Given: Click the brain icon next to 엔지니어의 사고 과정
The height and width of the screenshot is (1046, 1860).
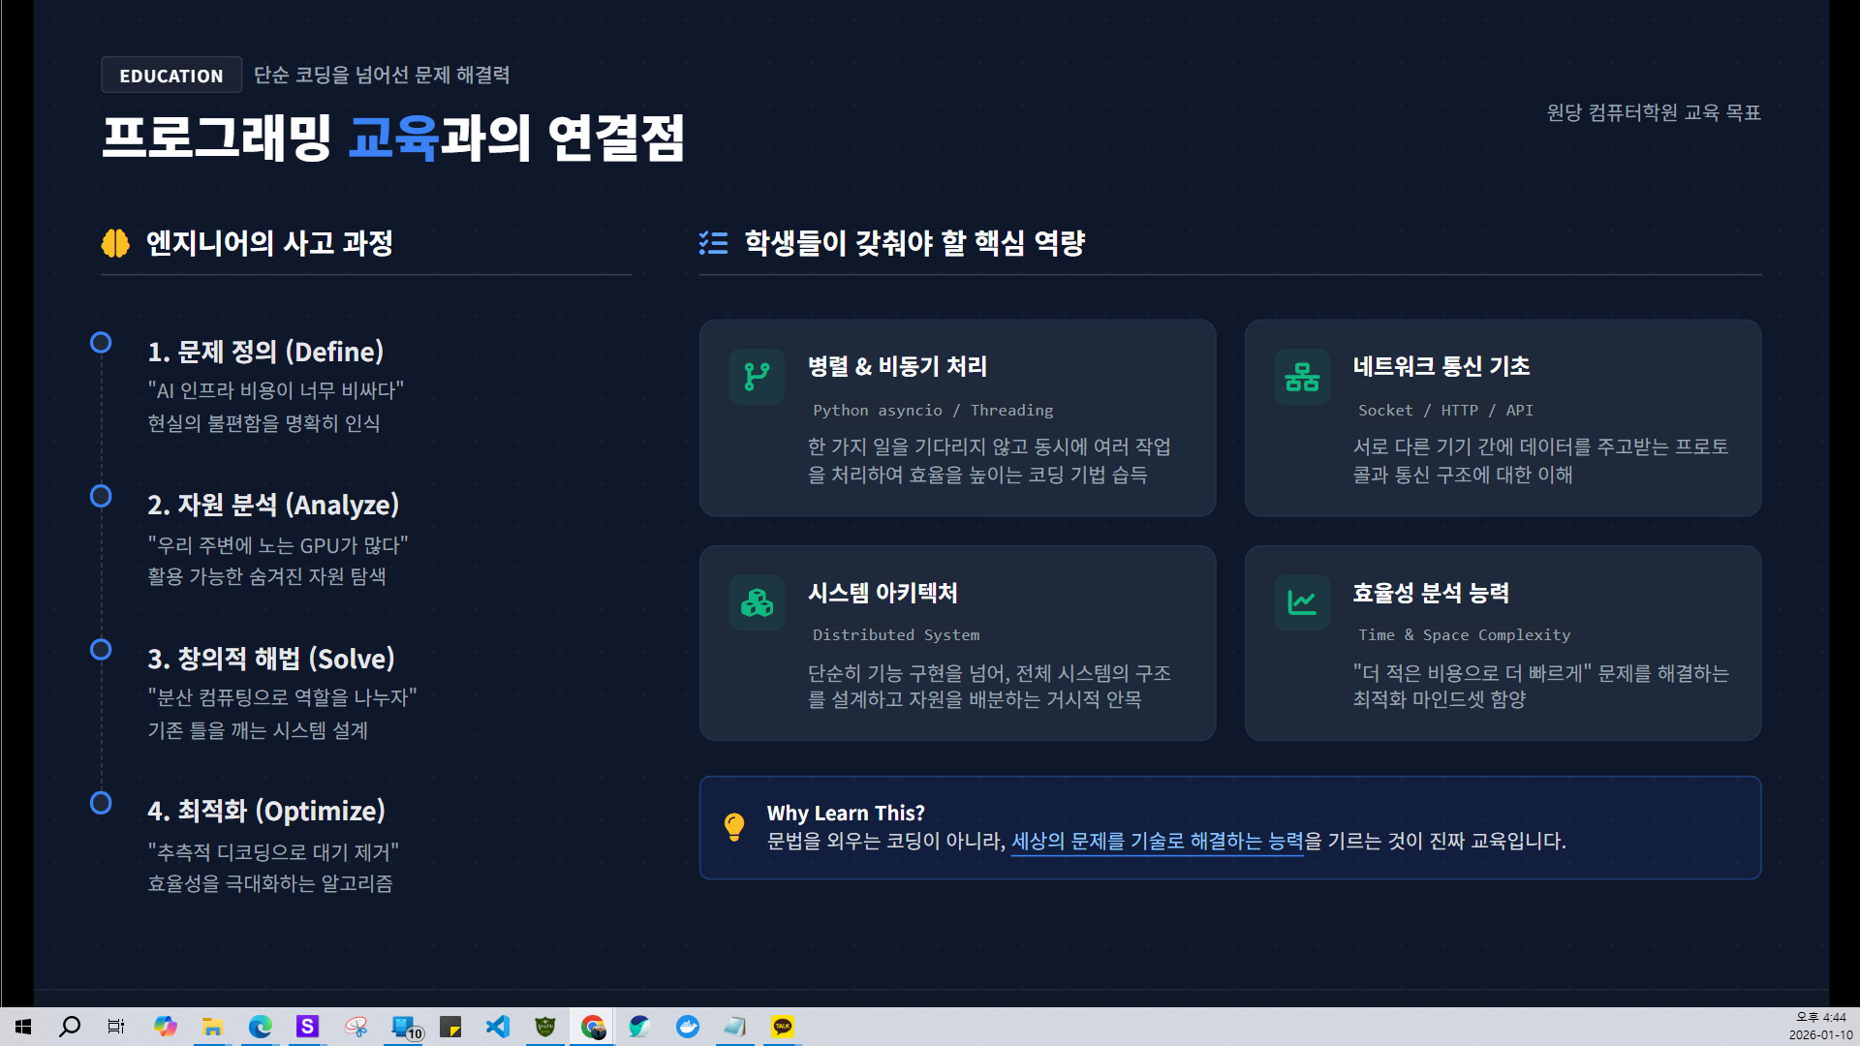Looking at the screenshot, I should coord(115,243).
